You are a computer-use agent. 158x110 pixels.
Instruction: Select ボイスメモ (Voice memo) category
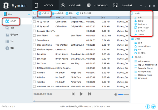tap(140, 31)
